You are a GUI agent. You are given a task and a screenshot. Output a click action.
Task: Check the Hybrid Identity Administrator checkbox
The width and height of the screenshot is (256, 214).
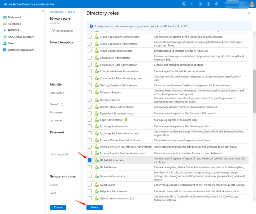click(90, 198)
